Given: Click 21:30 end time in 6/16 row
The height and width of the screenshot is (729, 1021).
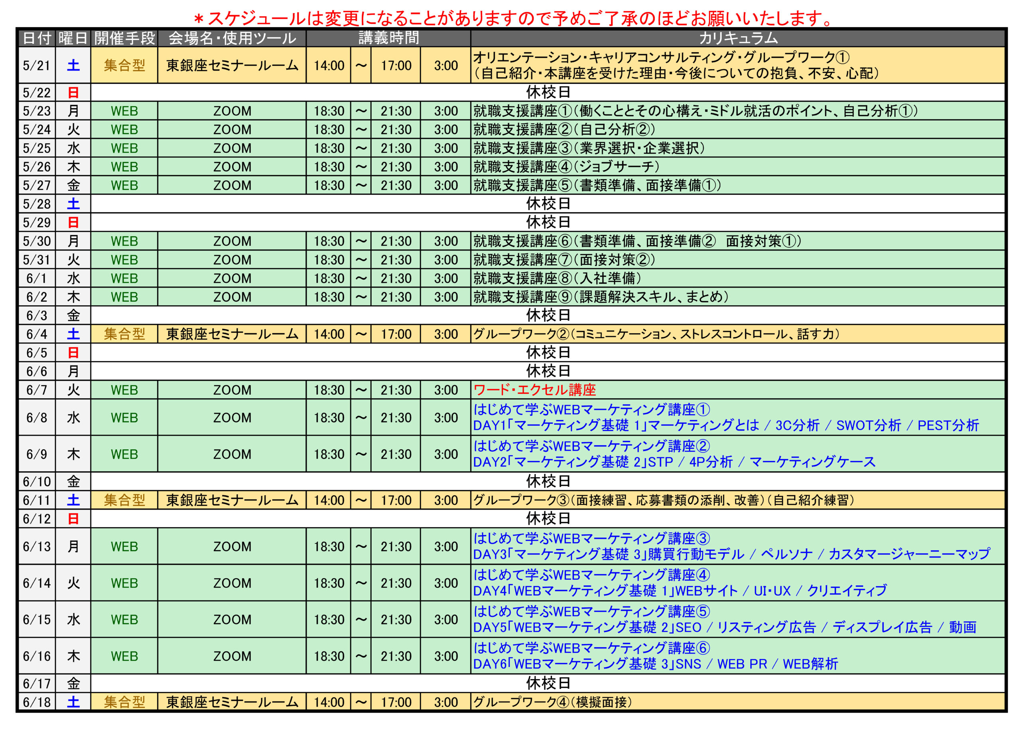Looking at the screenshot, I should (x=396, y=656).
